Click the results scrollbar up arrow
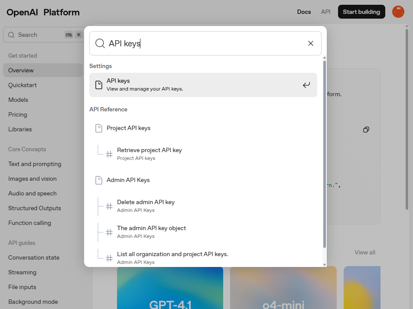 coord(325,58)
